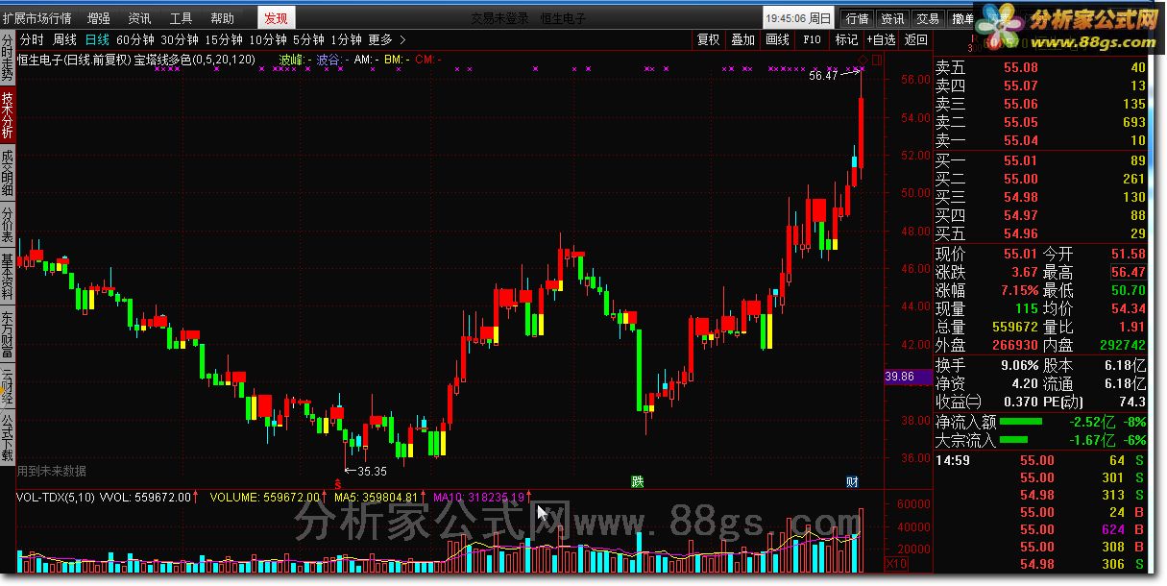Click the 现价 55.01 value
The height and width of the screenshot is (586, 1167).
tap(1020, 255)
